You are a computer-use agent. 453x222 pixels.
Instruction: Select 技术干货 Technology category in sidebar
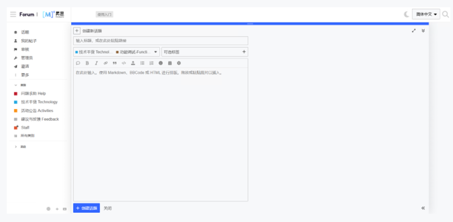click(x=39, y=102)
